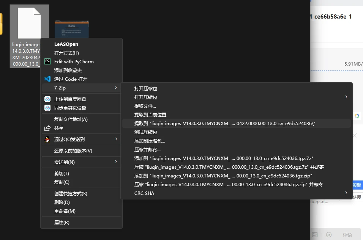Choose 剪切(T) from the menu
This screenshot has height=240, width=363.
[x=81, y=173]
